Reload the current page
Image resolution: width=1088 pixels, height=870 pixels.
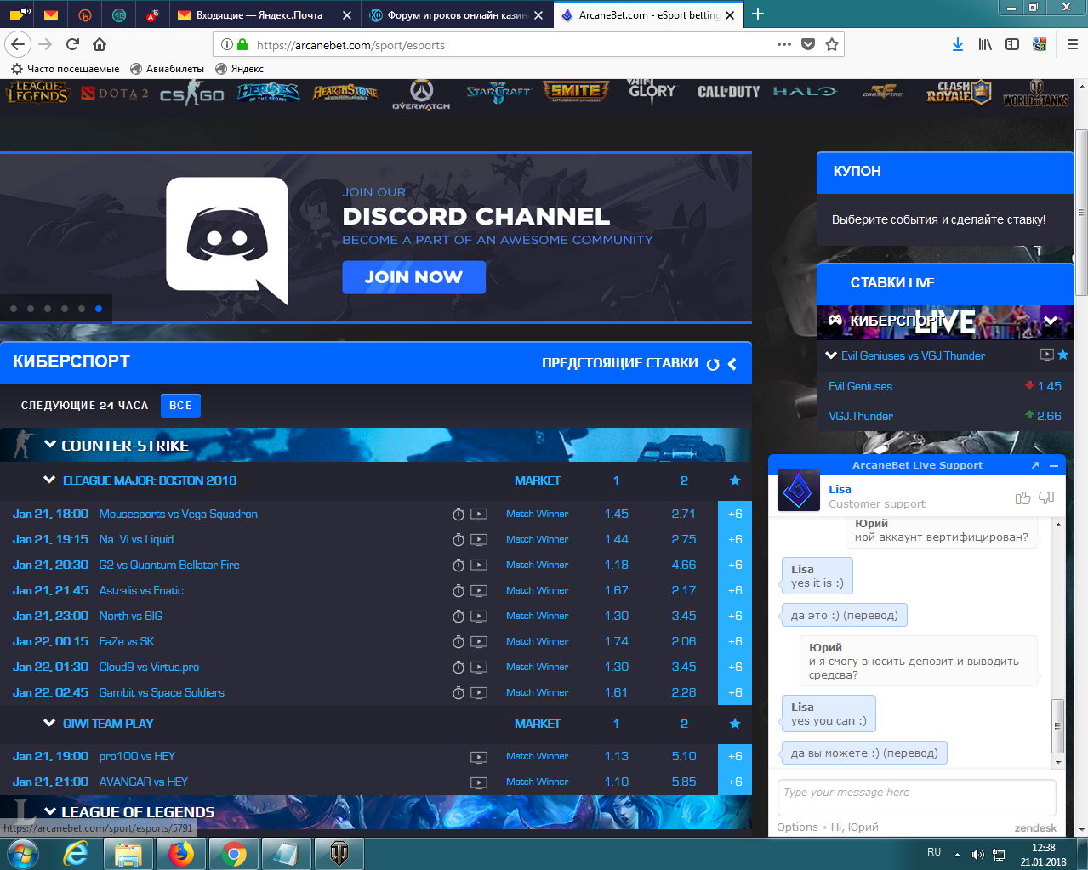pyautogui.click(x=73, y=44)
